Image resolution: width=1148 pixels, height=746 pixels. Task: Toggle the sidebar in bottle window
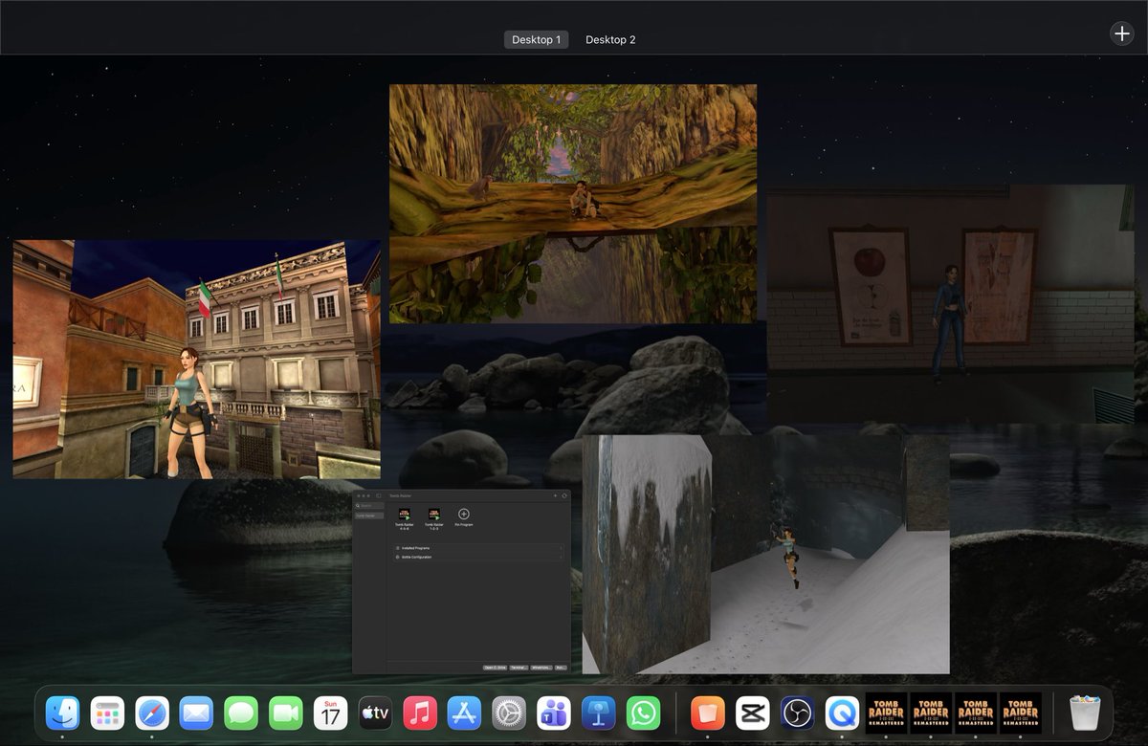pyautogui.click(x=379, y=495)
